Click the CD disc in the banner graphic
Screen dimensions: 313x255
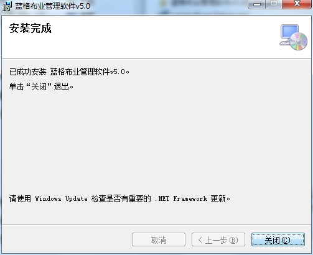tap(299, 42)
